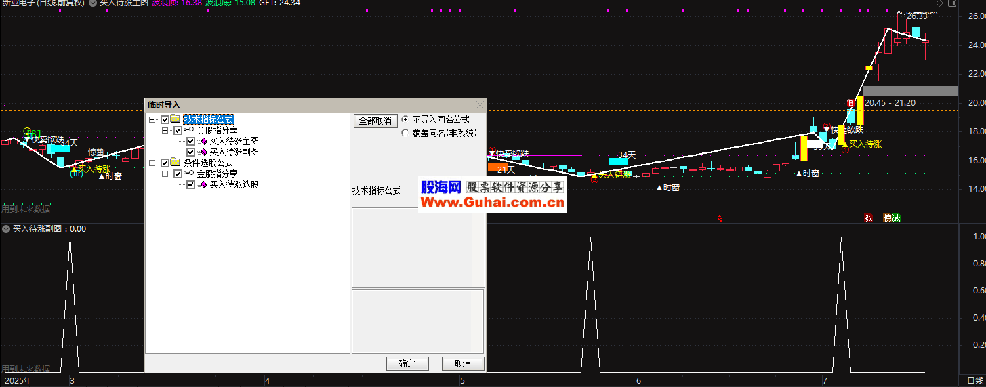
Task: Click the red S marker above sub-chart
Action: pyautogui.click(x=720, y=218)
